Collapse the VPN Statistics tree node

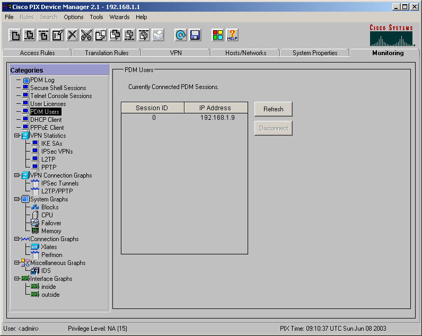17,135
